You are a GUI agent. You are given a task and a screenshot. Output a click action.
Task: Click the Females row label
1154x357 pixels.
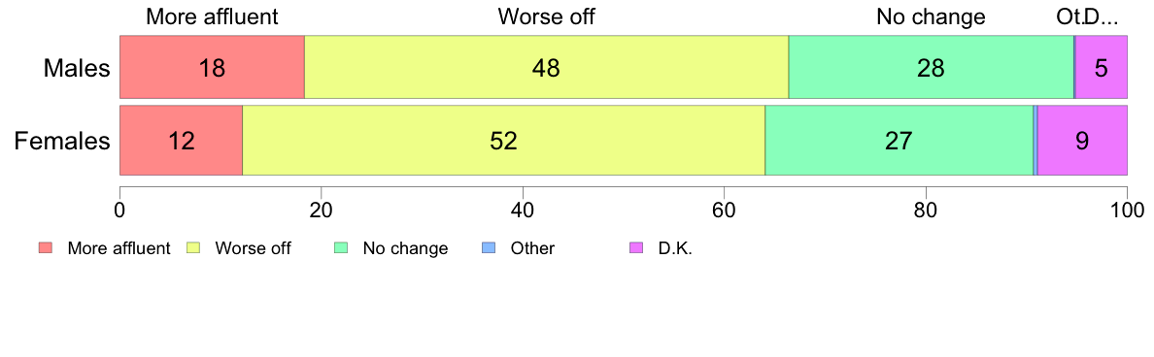(62, 141)
